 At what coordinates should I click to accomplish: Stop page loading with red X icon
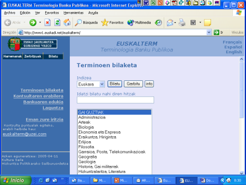[48, 23]
